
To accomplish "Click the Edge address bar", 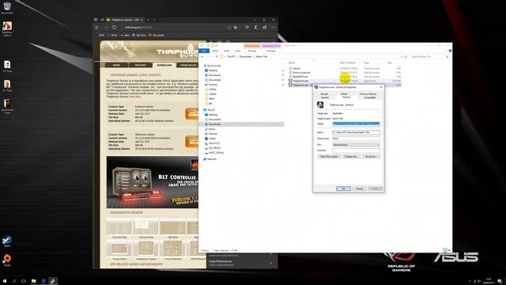I will pos(174,28).
